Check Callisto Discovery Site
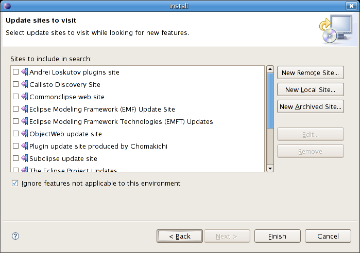This screenshot has width=360, height=253. 15,84
